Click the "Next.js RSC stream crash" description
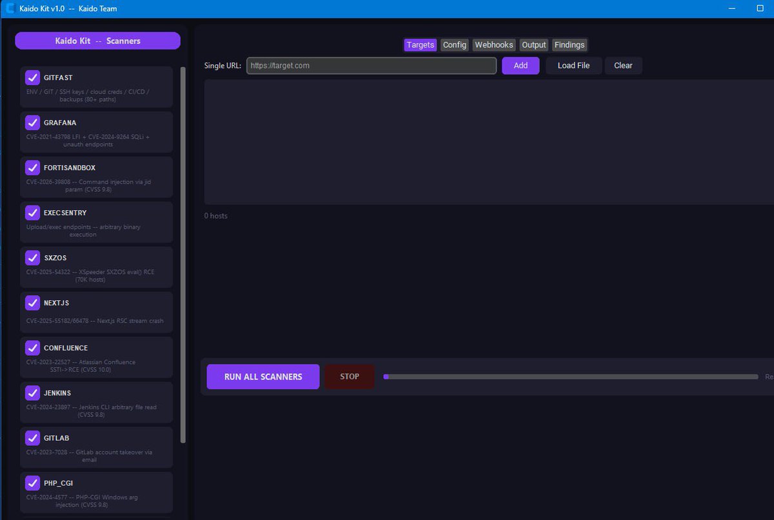Viewport: 774px width, 520px height. click(95, 321)
